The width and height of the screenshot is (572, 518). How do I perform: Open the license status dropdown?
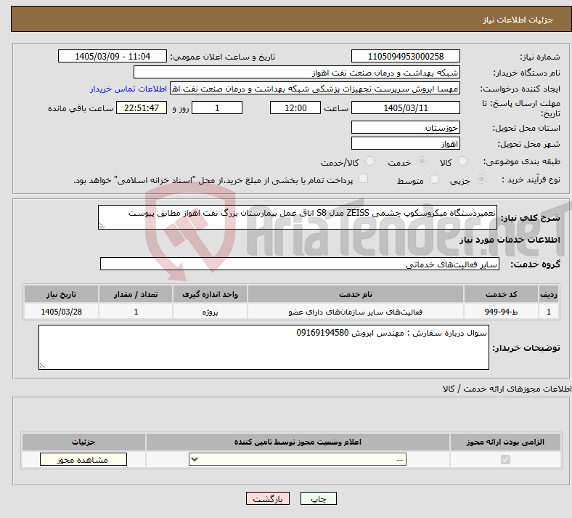coord(298,459)
